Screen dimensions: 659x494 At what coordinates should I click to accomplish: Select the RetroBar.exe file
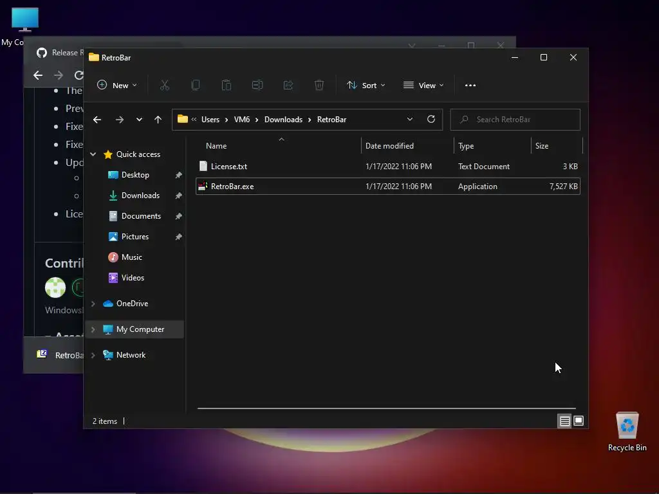point(388,187)
